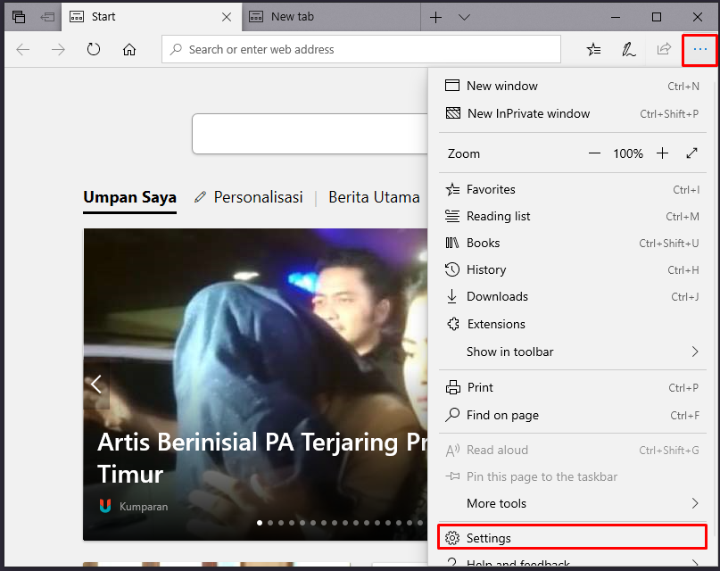Select the Berita Utama feed category
Screen dimensions: 720x571
click(x=374, y=197)
